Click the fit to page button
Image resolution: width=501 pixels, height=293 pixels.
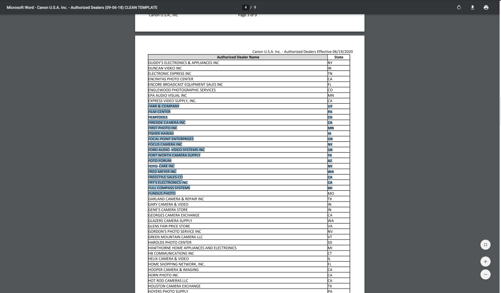click(x=485, y=245)
